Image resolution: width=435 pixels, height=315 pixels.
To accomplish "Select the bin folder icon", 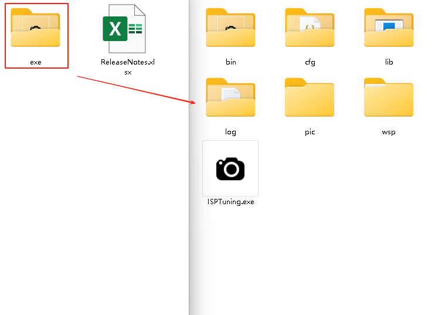I will (230, 28).
